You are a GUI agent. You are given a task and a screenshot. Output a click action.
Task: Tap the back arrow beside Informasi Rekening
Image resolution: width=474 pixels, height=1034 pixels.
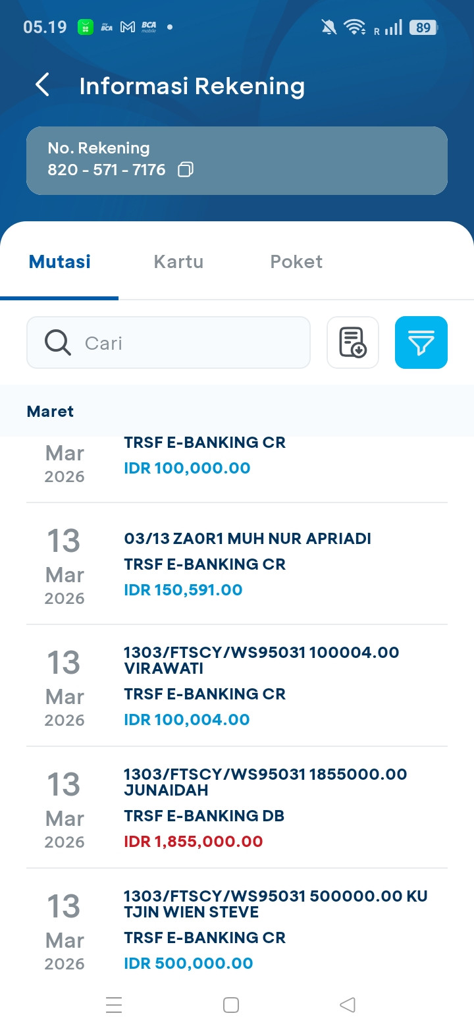(x=42, y=85)
